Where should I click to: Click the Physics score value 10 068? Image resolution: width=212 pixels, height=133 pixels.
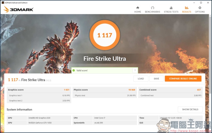tap(132, 90)
